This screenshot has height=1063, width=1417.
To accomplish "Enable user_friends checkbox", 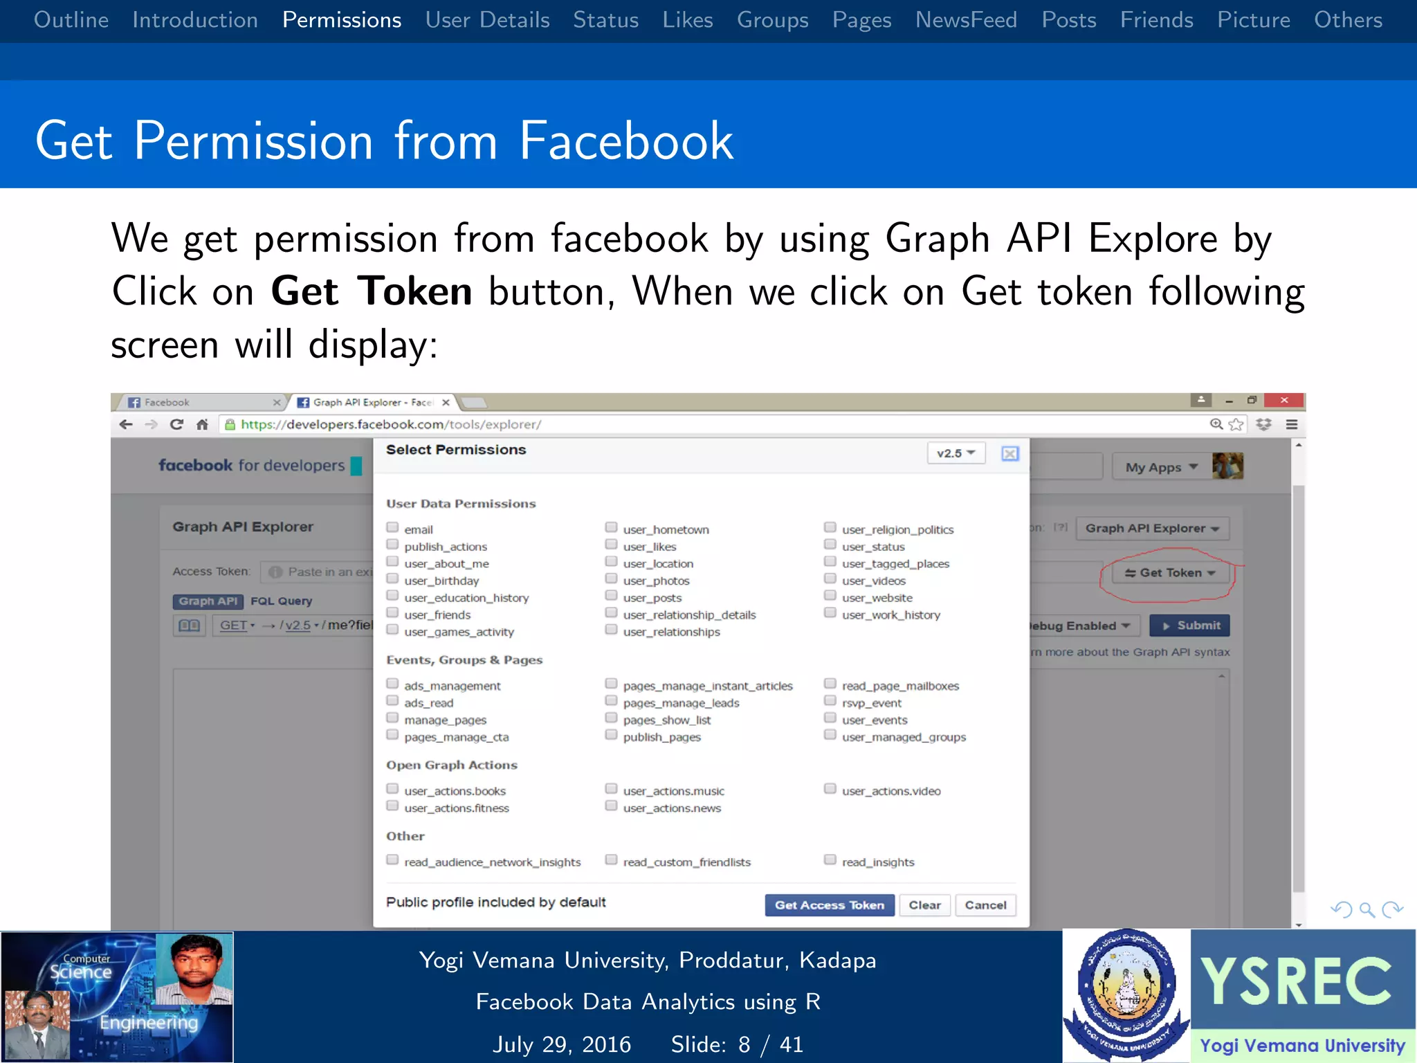I will [x=392, y=613].
